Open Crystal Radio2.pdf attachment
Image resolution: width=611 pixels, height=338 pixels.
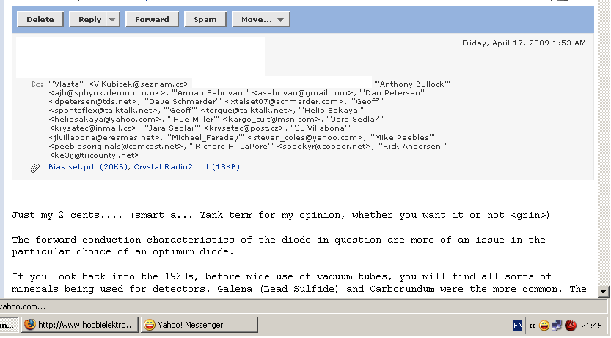186,167
